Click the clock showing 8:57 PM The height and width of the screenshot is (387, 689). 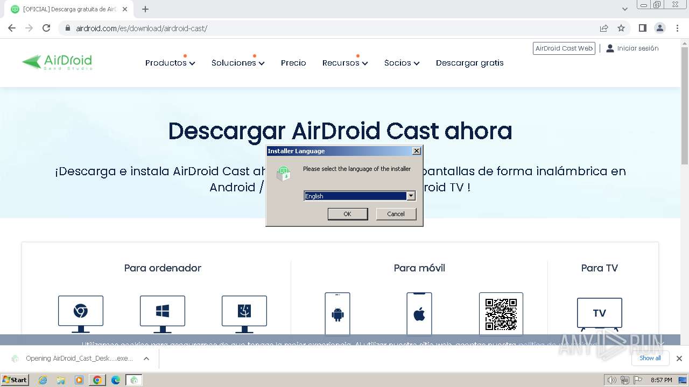[x=662, y=380]
